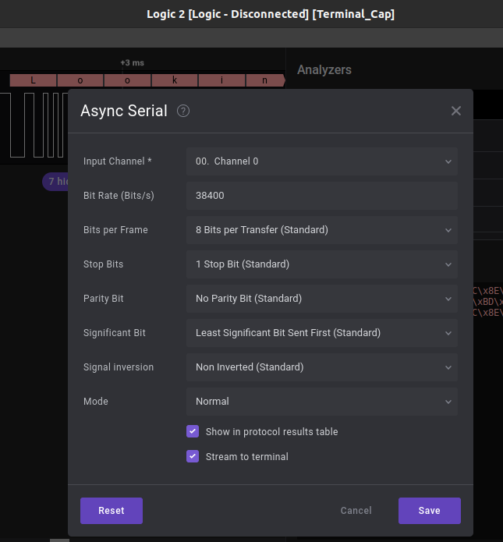
Task: Expand the Bits per Frame dropdown
Action: 321,230
